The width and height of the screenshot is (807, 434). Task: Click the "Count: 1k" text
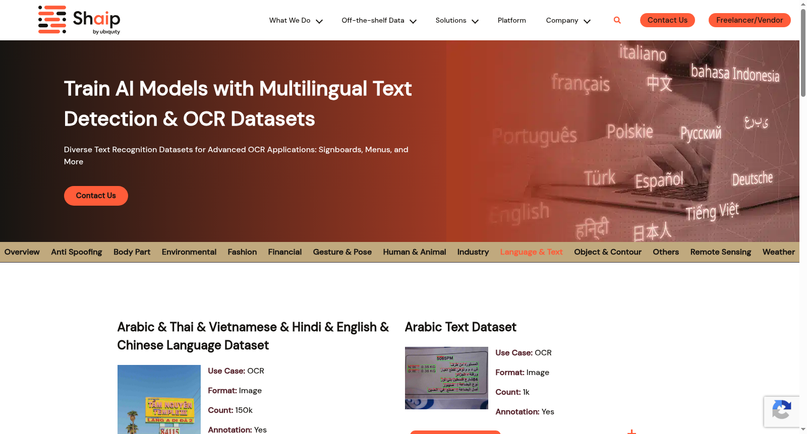pyautogui.click(x=512, y=392)
